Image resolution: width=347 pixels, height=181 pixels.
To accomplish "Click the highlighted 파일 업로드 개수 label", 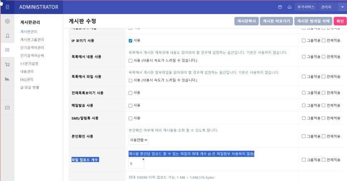I will coord(85,159).
